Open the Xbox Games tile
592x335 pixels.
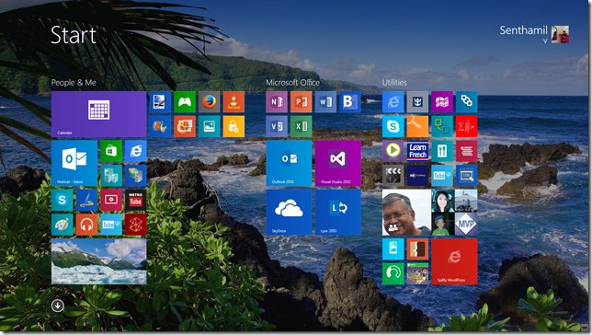point(184,102)
